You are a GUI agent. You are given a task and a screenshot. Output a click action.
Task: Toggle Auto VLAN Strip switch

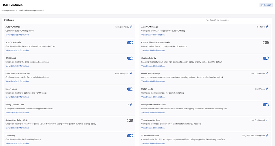pyautogui.click(x=130, y=43)
